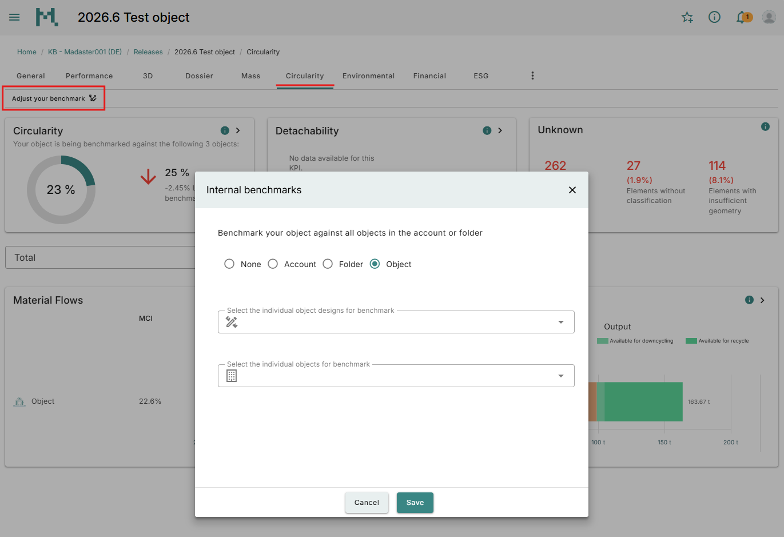Click the benchmark icon beside Adjust your benchmark
Image resolution: width=784 pixels, height=537 pixels.
coord(93,98)
